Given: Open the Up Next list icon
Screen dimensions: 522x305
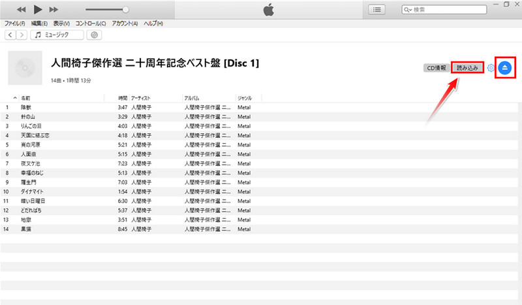Looking at the screenshot, I should coord(377,10).
